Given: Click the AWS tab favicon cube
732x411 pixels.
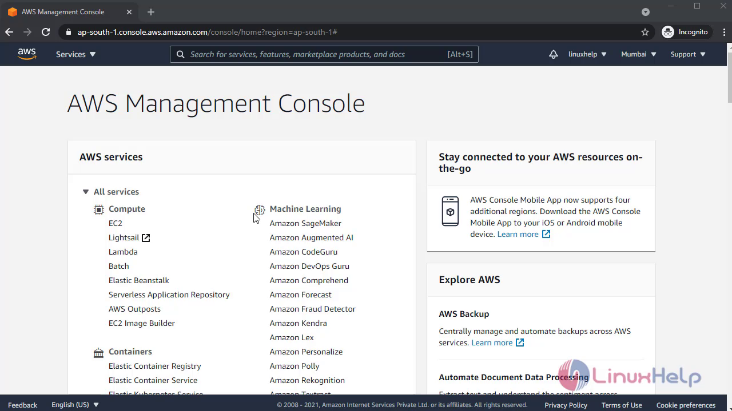Looking at the screenshot, I should [x=13, y=12].
